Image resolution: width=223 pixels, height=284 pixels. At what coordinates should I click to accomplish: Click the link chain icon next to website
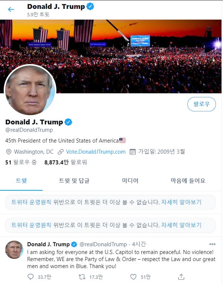(x=60, y=152)
